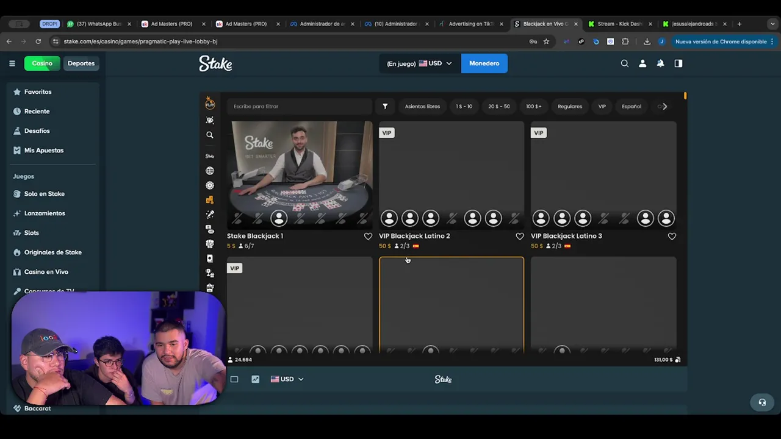Select the orange blackjack cards category icon
Viewport: 781px width, 439px height.
tap(210, 200)
